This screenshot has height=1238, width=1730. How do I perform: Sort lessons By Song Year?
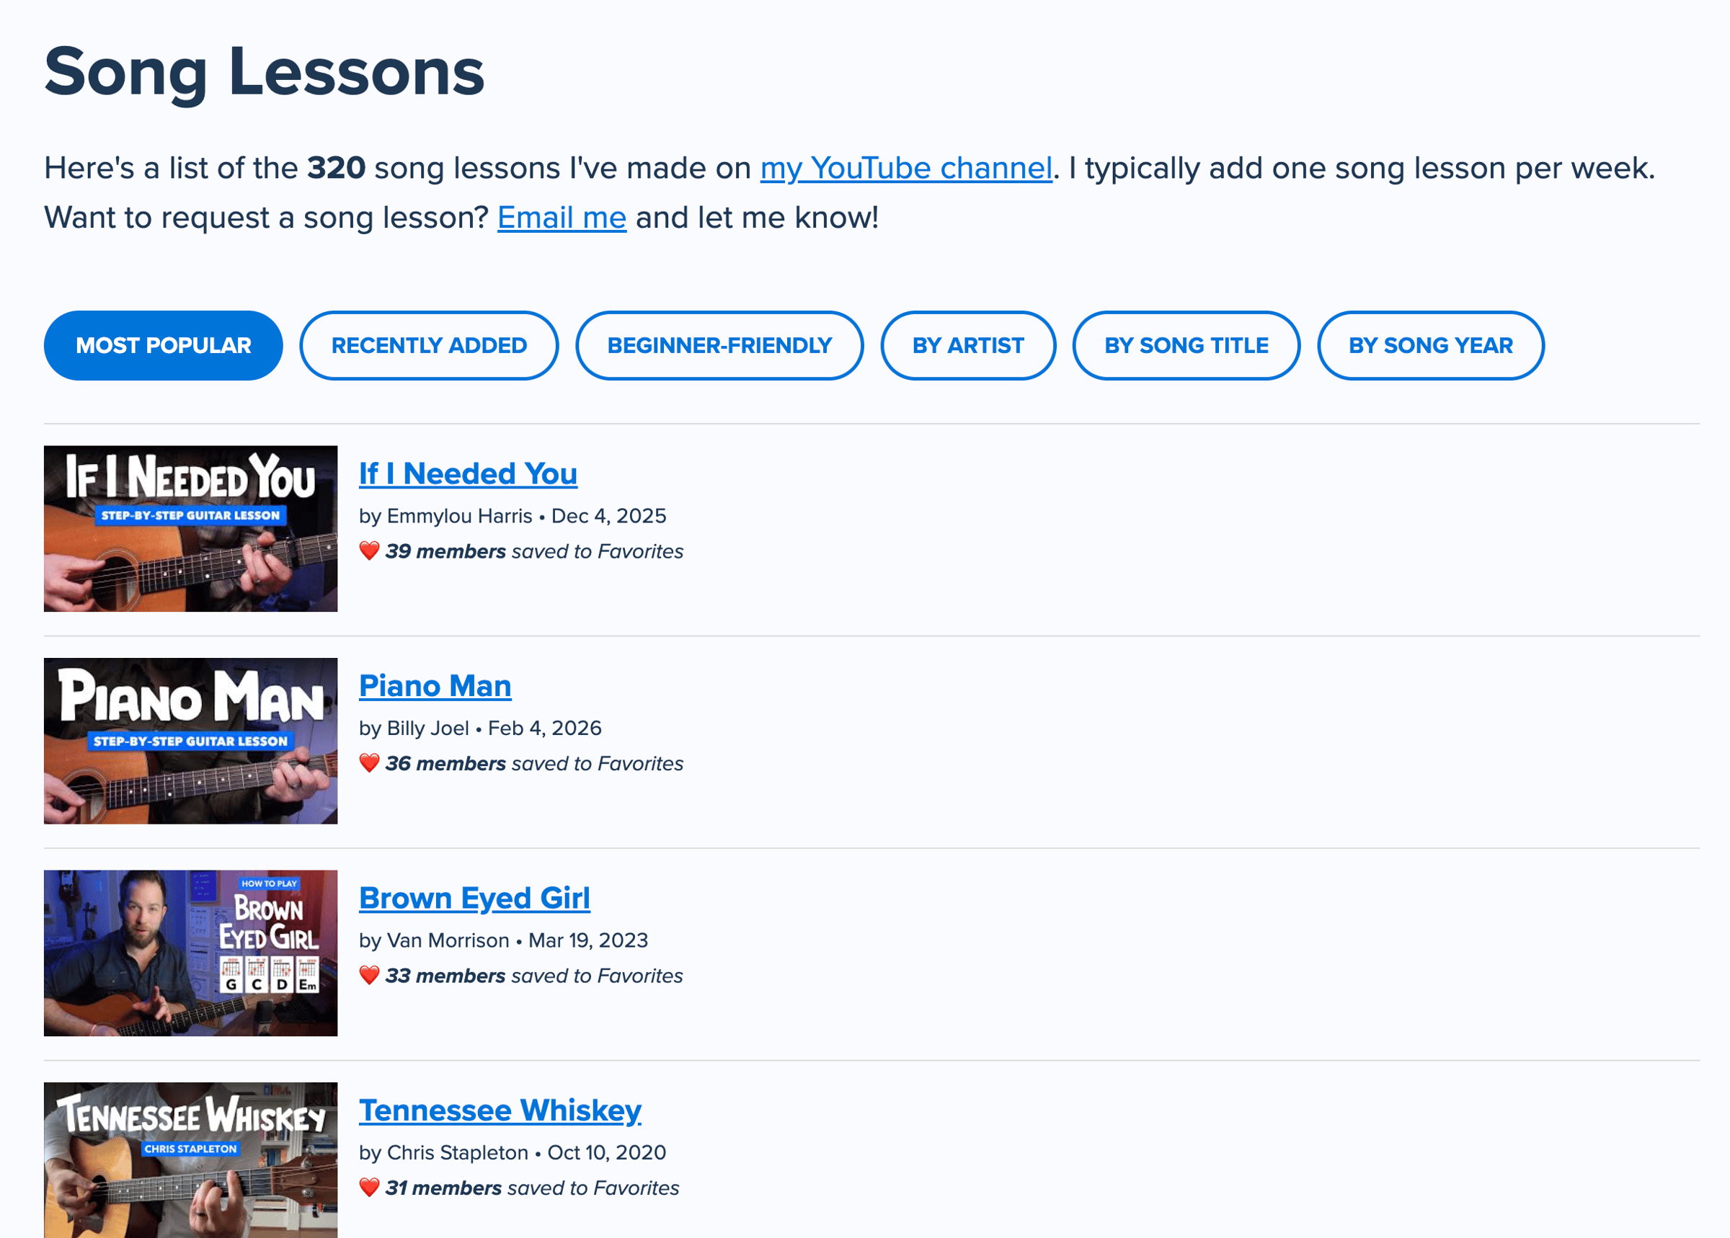click(x=1430, y=345)
